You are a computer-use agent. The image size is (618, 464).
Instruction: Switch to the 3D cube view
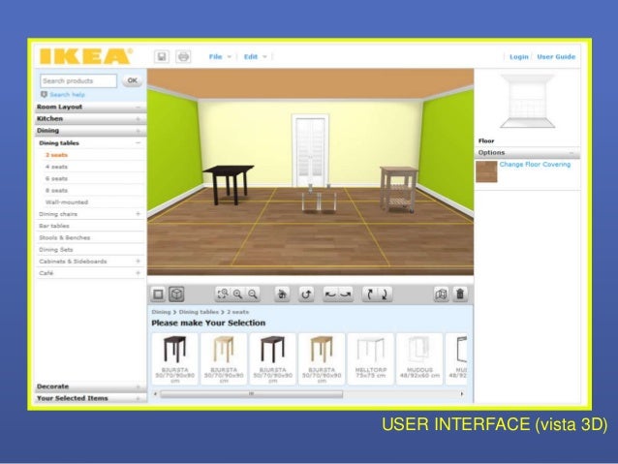pos(176,294)
